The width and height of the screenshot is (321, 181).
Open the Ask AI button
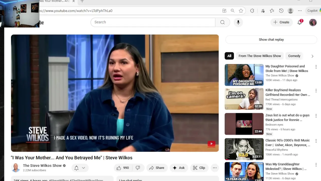(179, 168)
